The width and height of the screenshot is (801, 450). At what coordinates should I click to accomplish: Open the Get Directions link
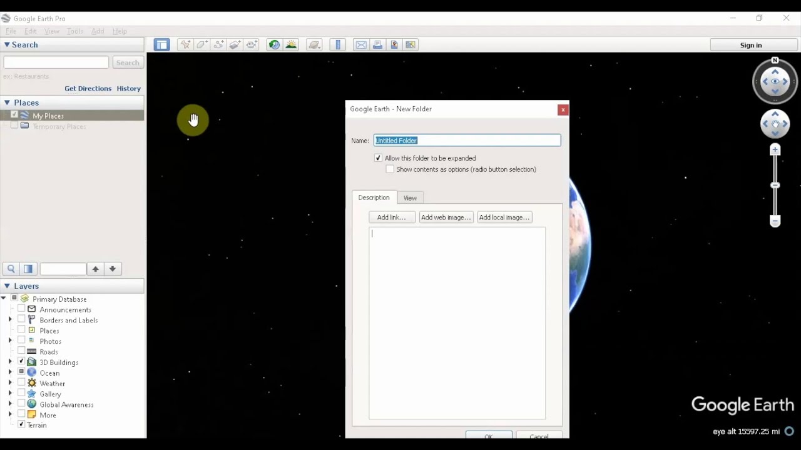click(88, 89)
